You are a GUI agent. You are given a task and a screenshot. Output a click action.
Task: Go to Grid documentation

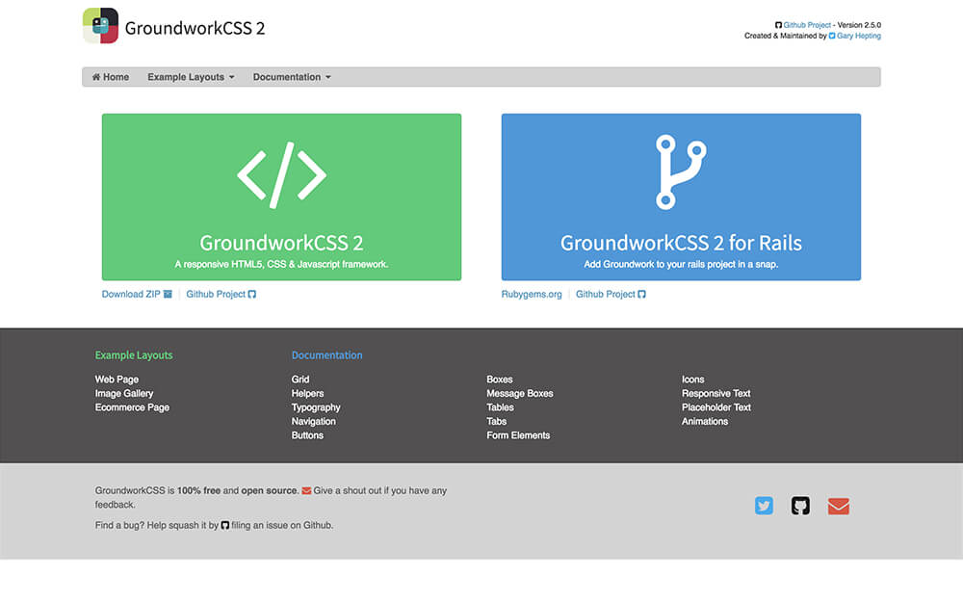pos(300,379)
